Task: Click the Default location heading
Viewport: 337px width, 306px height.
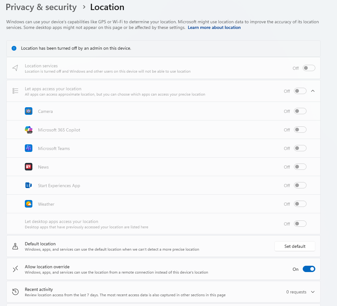Action: click(40, 244)
